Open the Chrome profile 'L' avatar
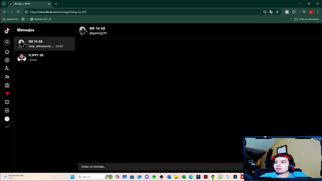 (311, 12)
